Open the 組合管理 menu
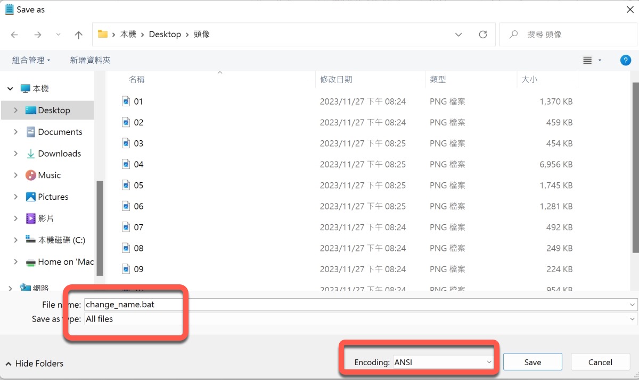This screenshot has height=380, width=639. click(x=31, y=60)
